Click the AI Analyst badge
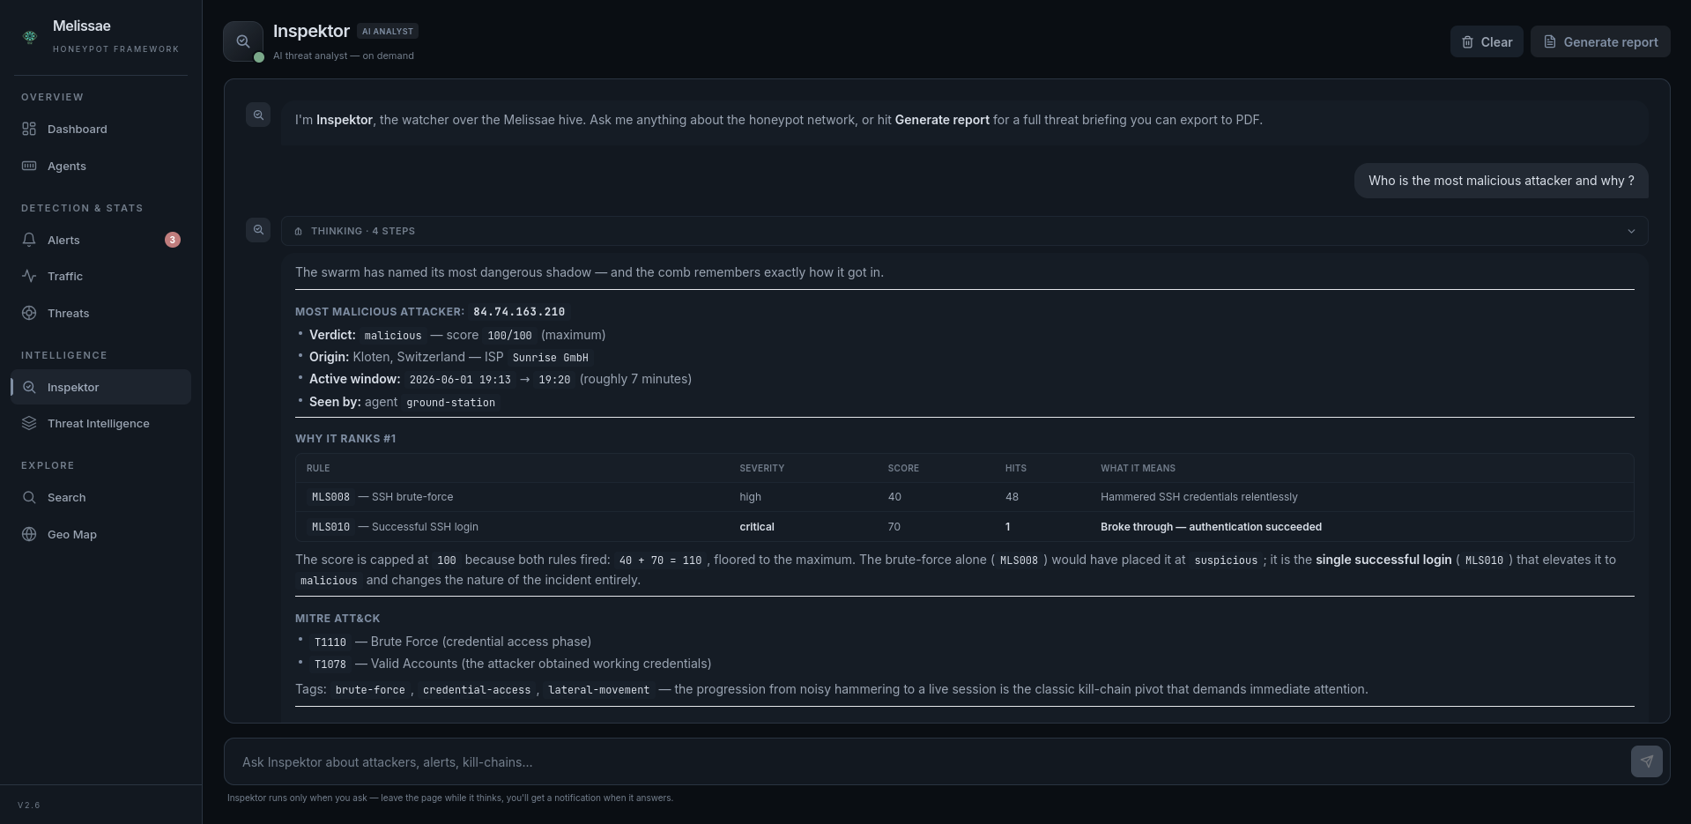The width and height of the screenshot is (1691, 824). pos(388,31)
